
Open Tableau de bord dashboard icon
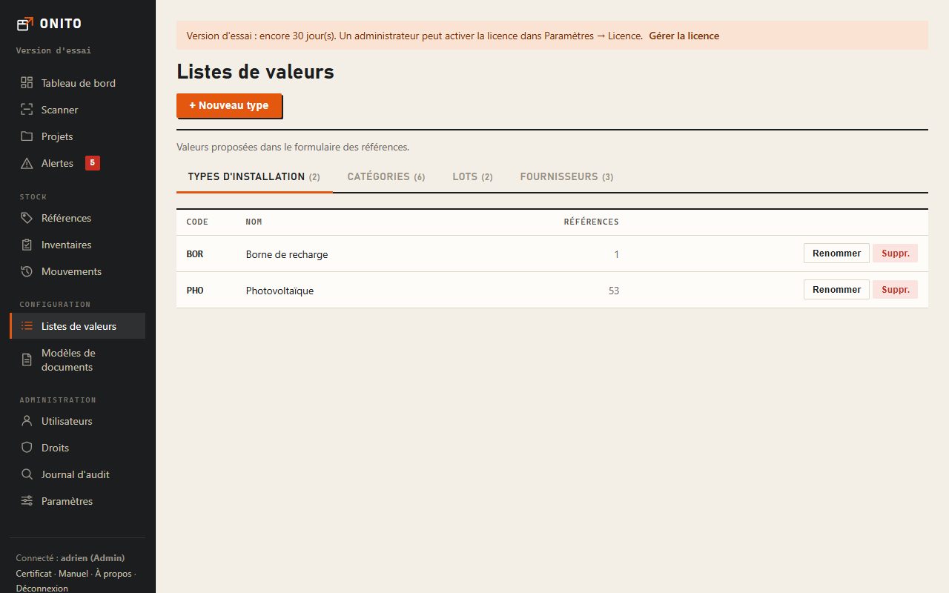click(x=27, y=83)
